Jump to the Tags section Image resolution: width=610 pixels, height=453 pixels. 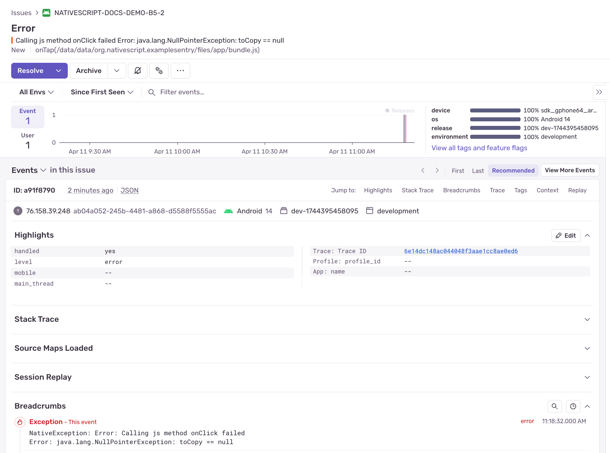tap(521, 190)
